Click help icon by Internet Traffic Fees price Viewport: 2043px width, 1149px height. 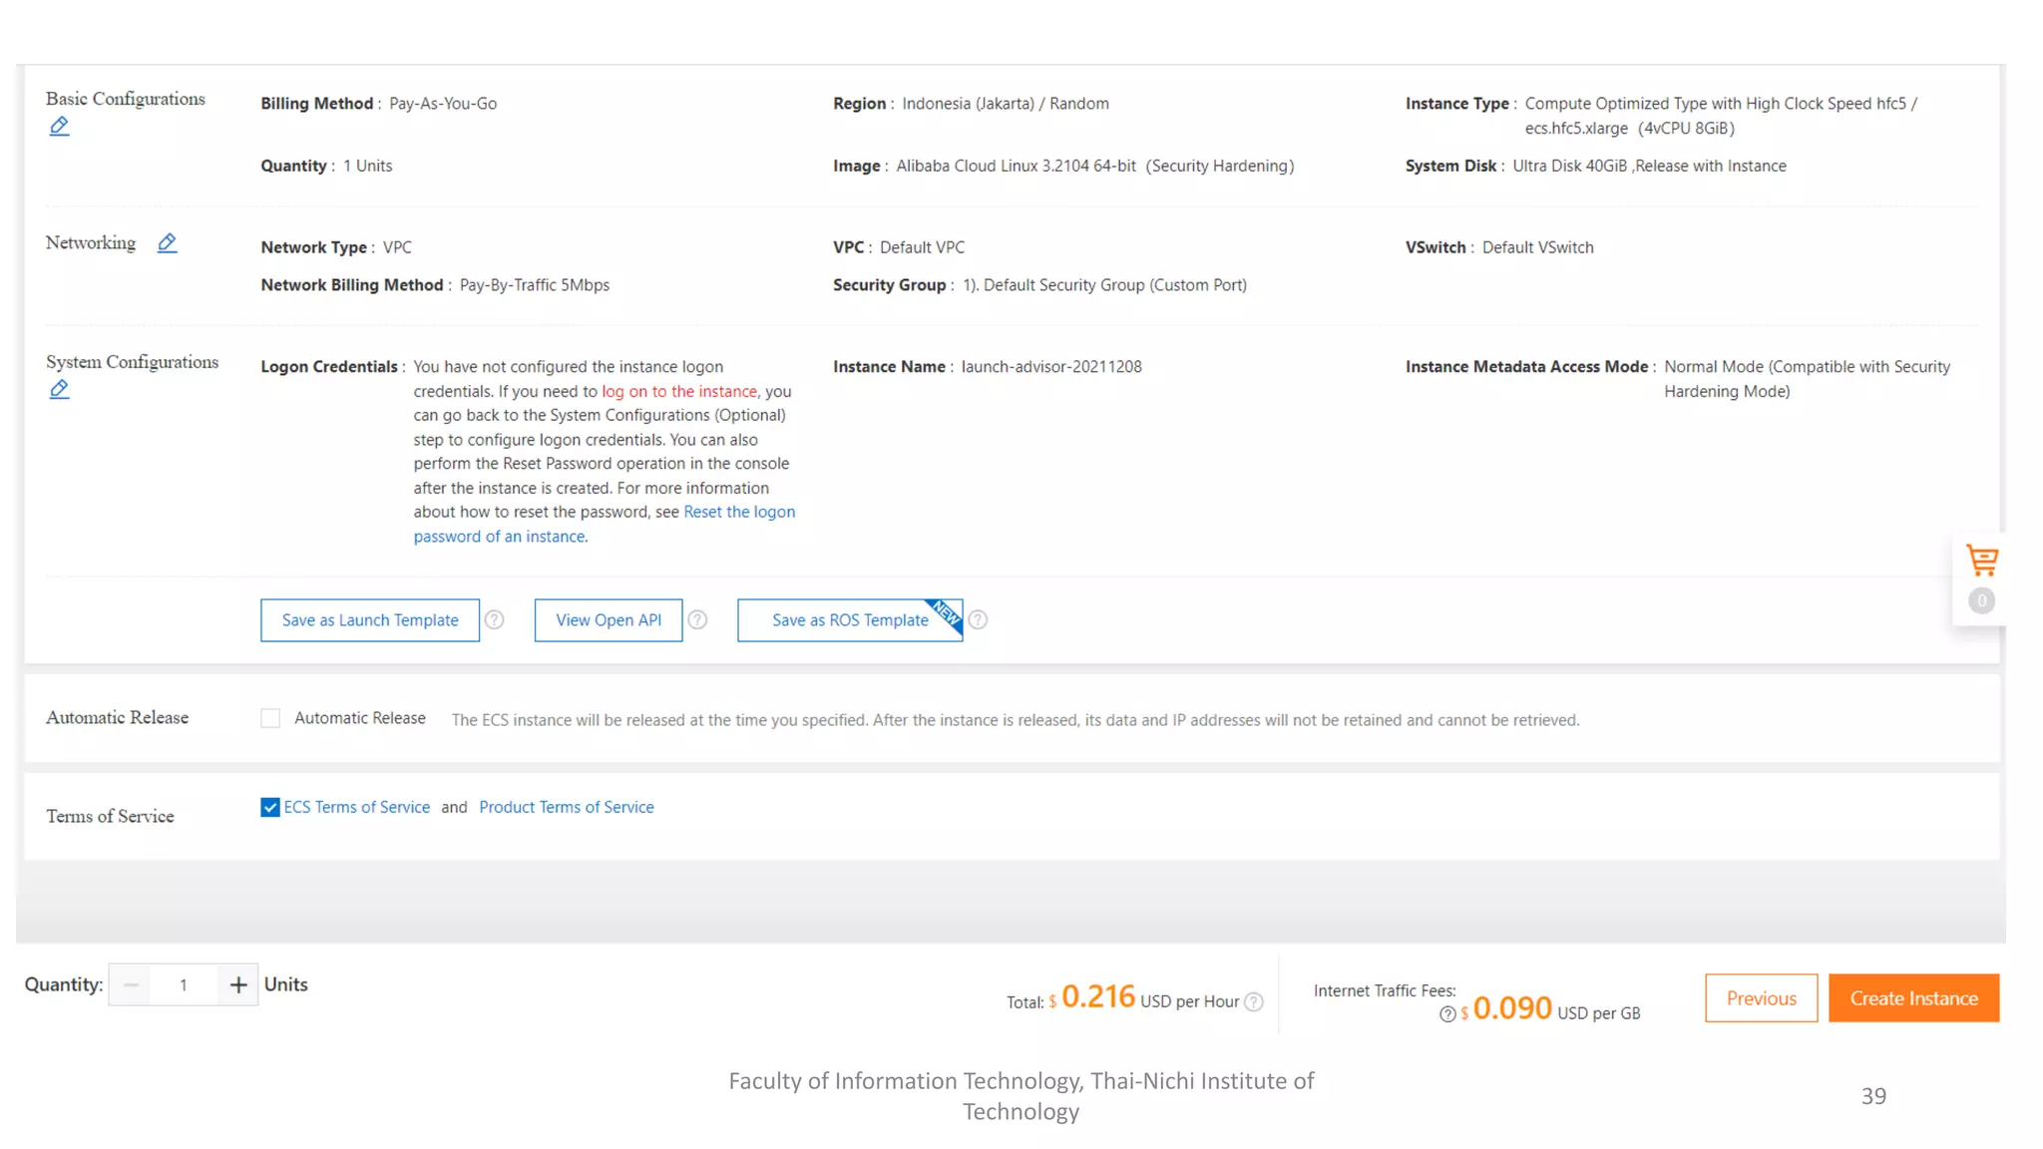point(1446,1013)
